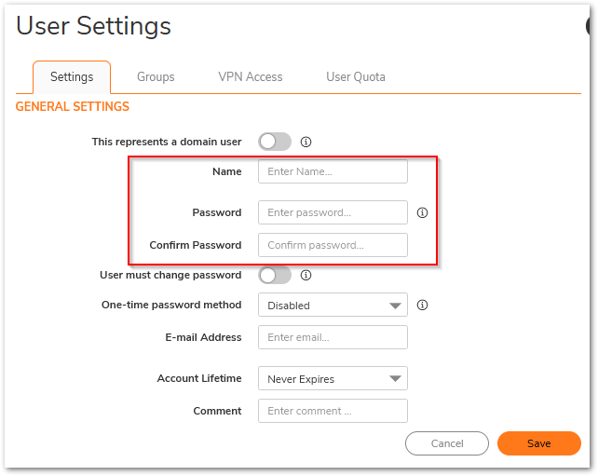Click the E-mail Address field
Screen dimensions: 598x476
pos(333,337)
